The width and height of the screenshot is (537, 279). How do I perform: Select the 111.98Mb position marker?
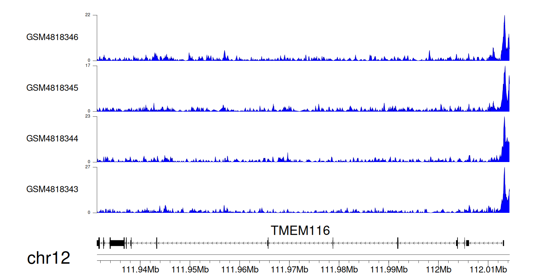(x=339, y=269)
